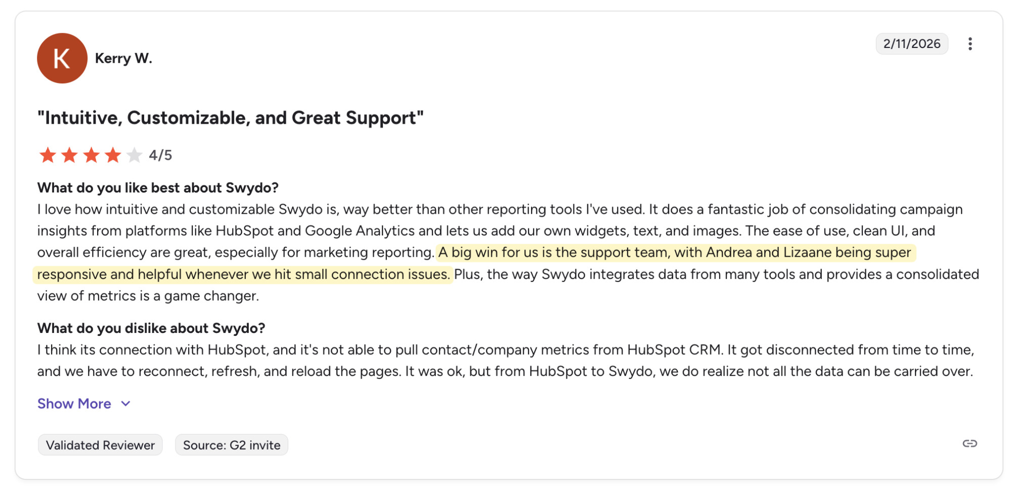Select the 2/11/2026 date label
1011x487 pixels.
tap(912, 44)
